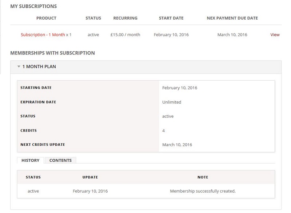Select the History tab
The image size is (291, 213).
tap(31, 160)
